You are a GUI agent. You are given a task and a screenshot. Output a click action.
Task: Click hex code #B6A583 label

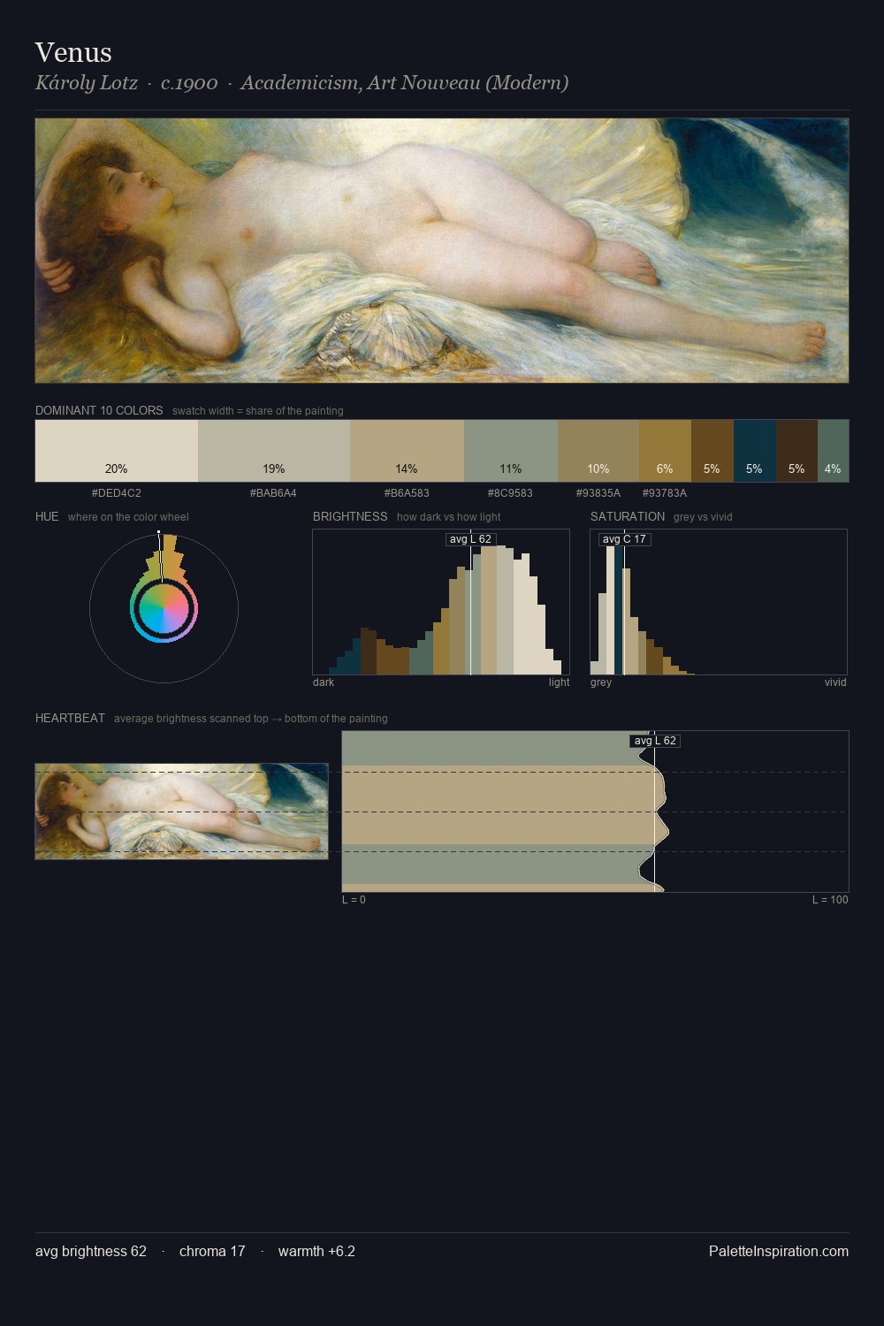click(x=407, y=493)
